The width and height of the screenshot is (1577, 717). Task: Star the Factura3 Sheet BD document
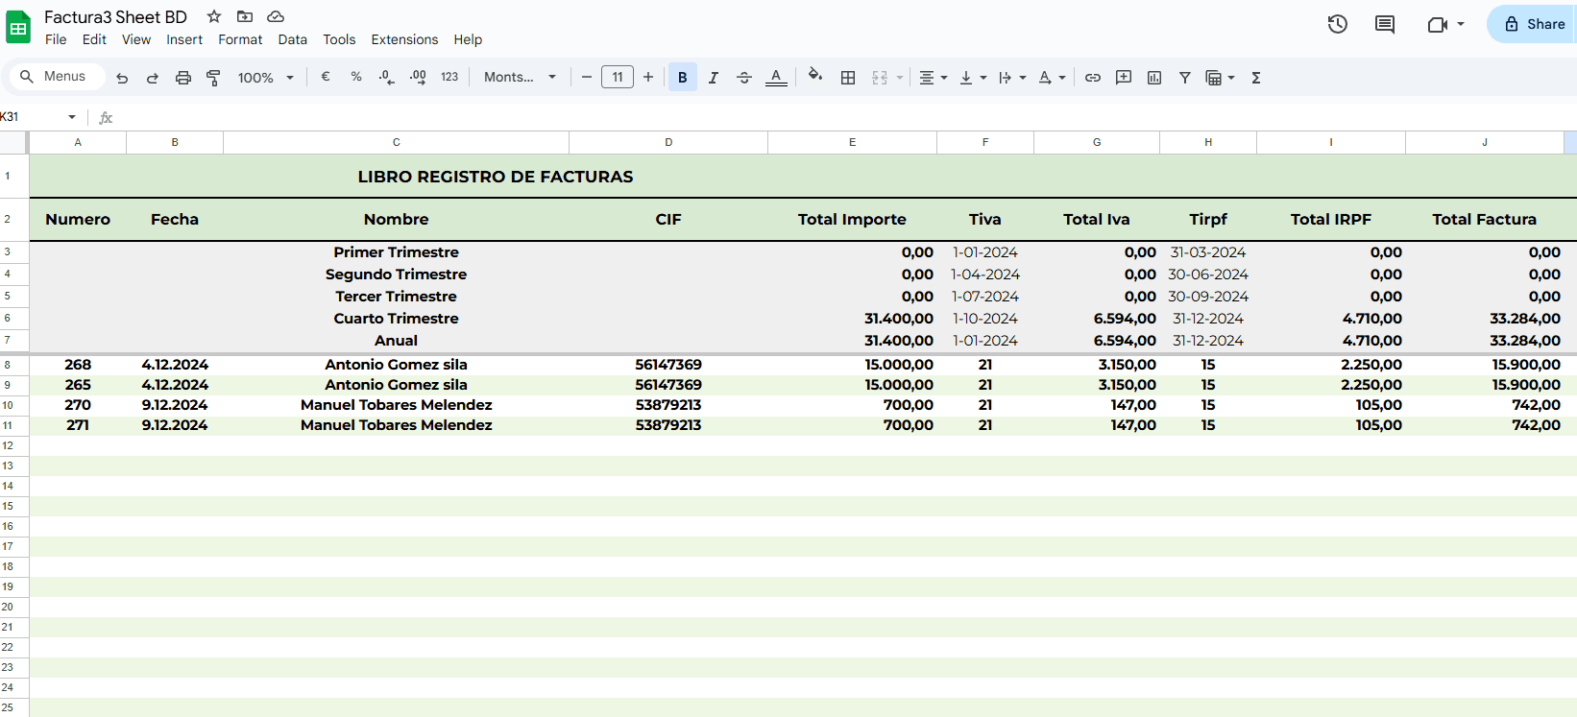214,16
